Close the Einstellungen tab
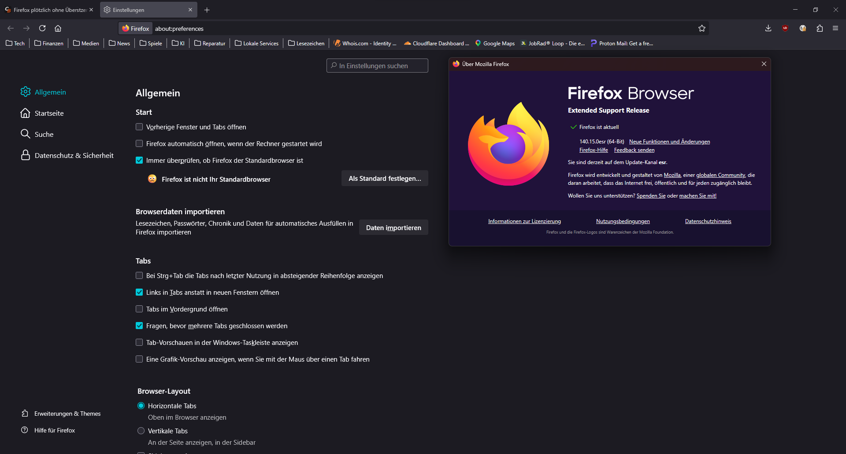This screenshot has width=846, height=454. coord(190,10)
